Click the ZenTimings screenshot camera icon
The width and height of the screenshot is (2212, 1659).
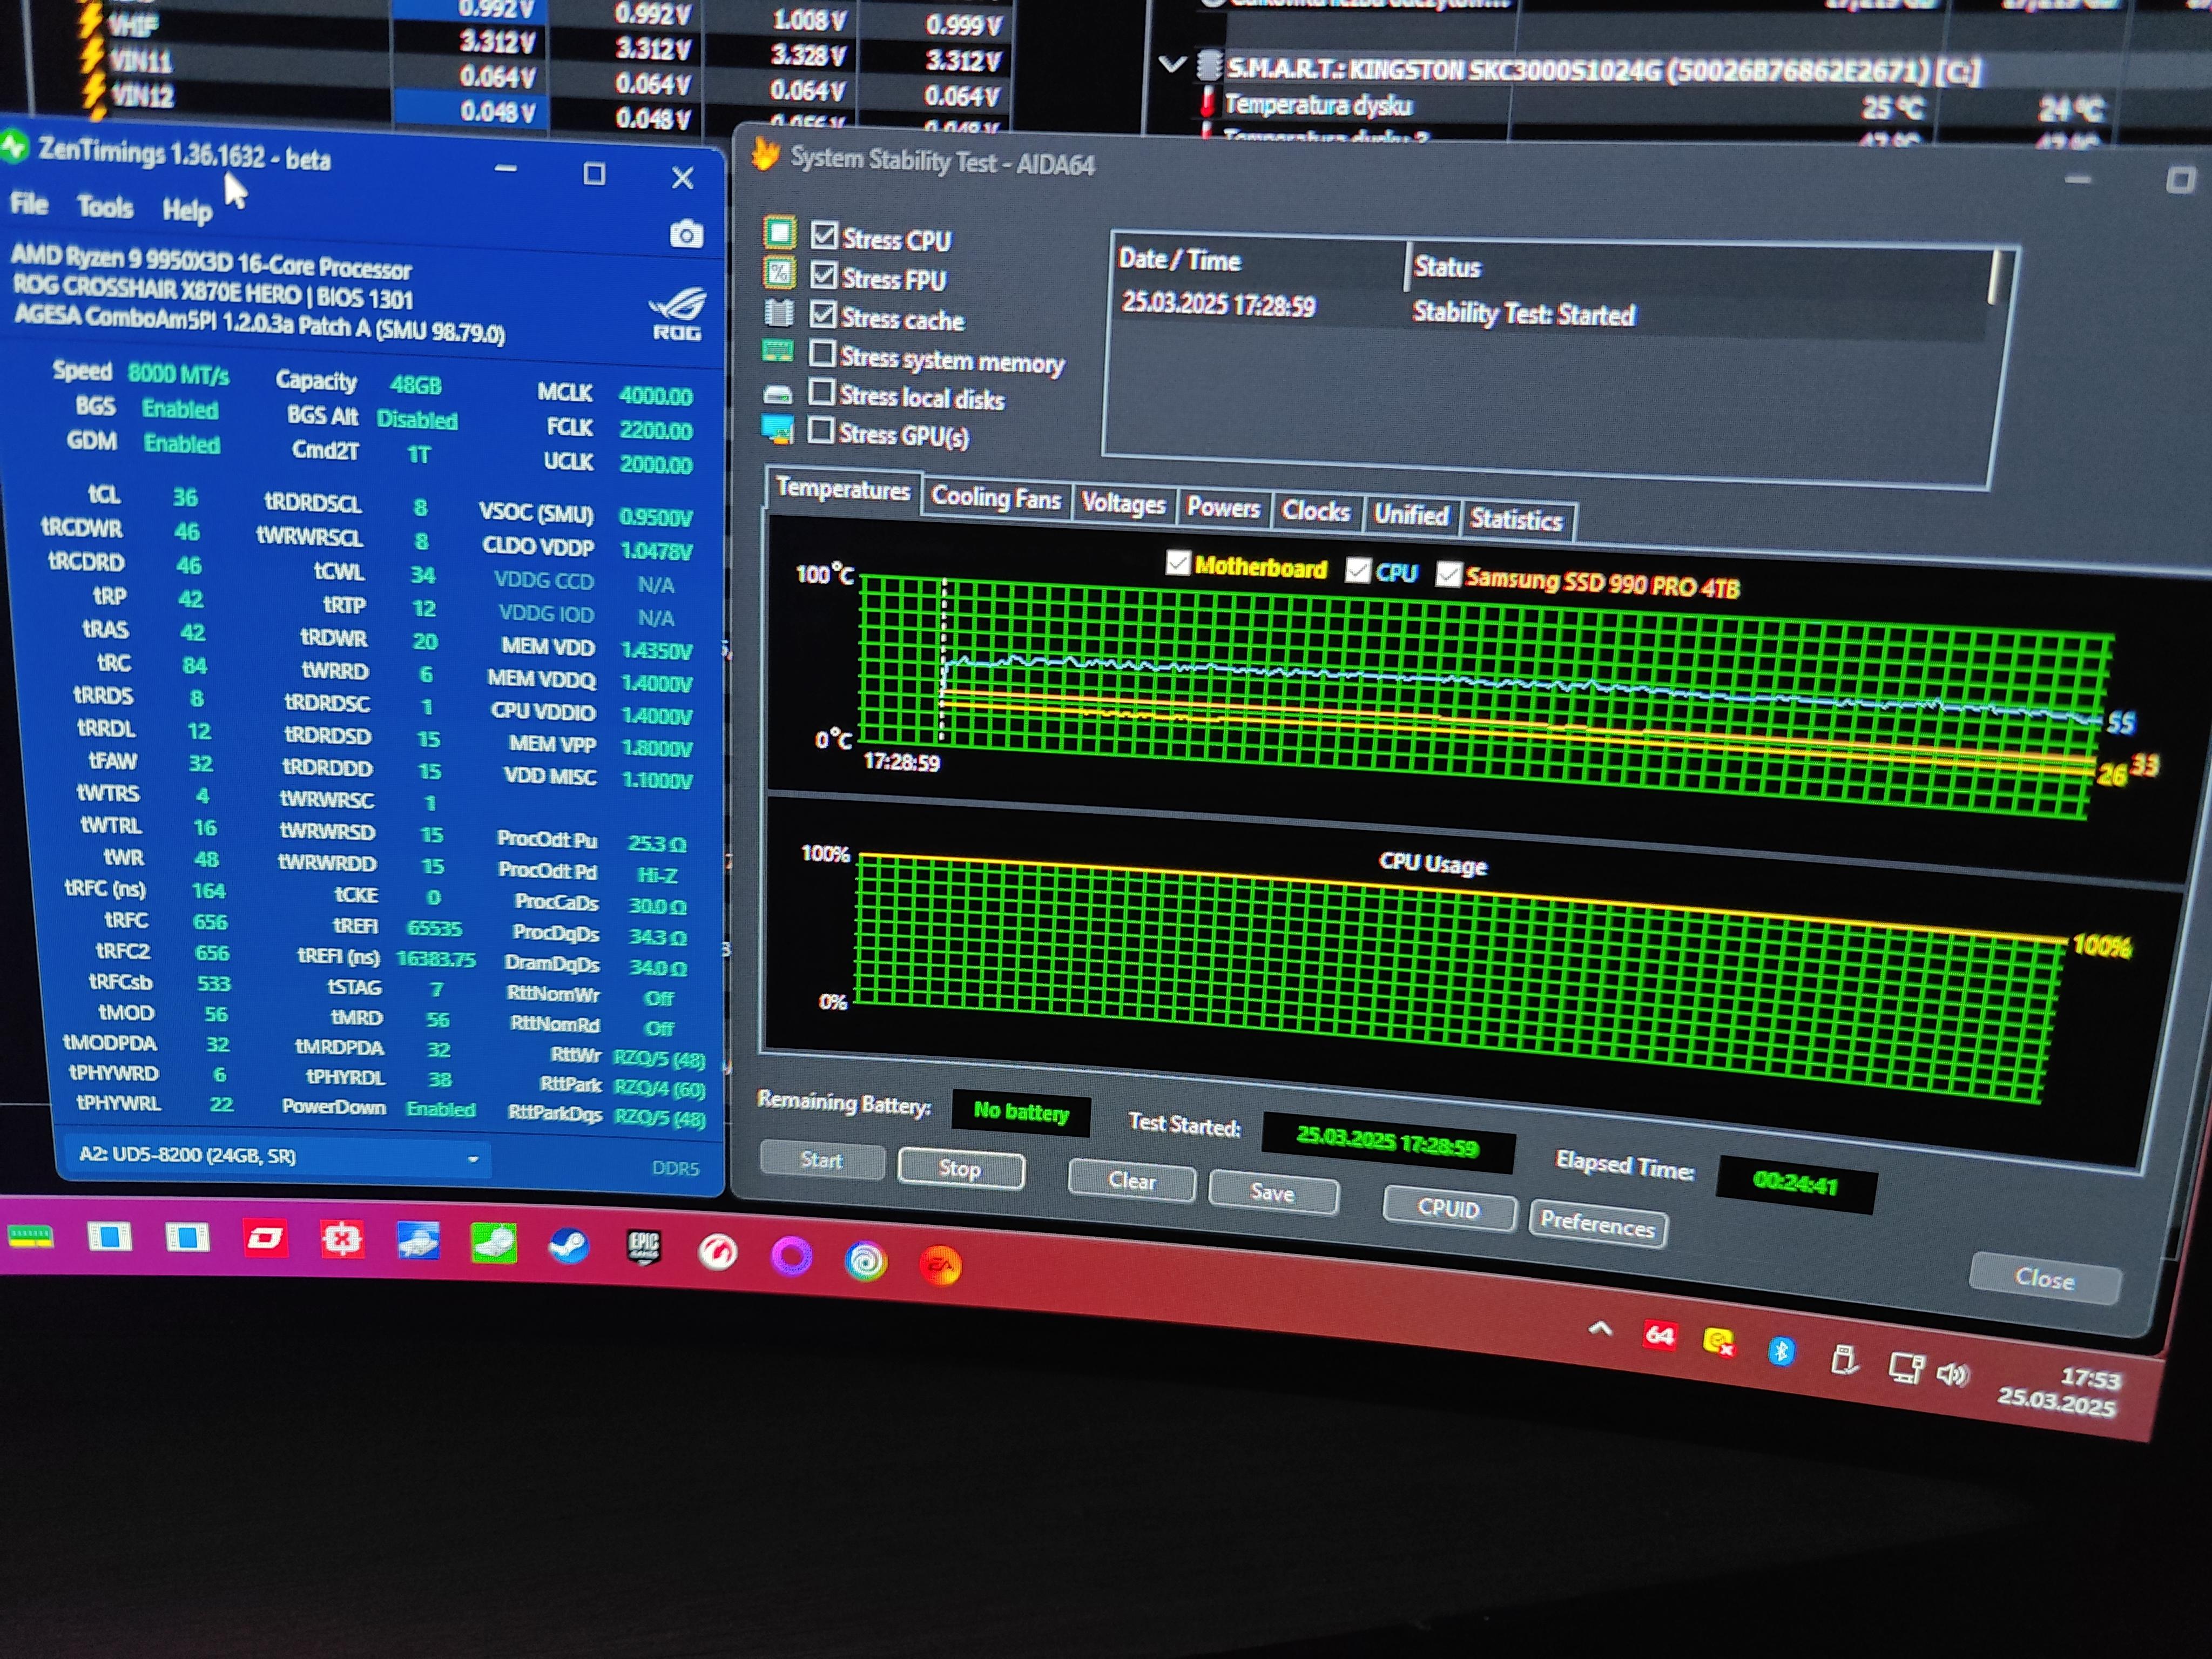click(686, 235)
